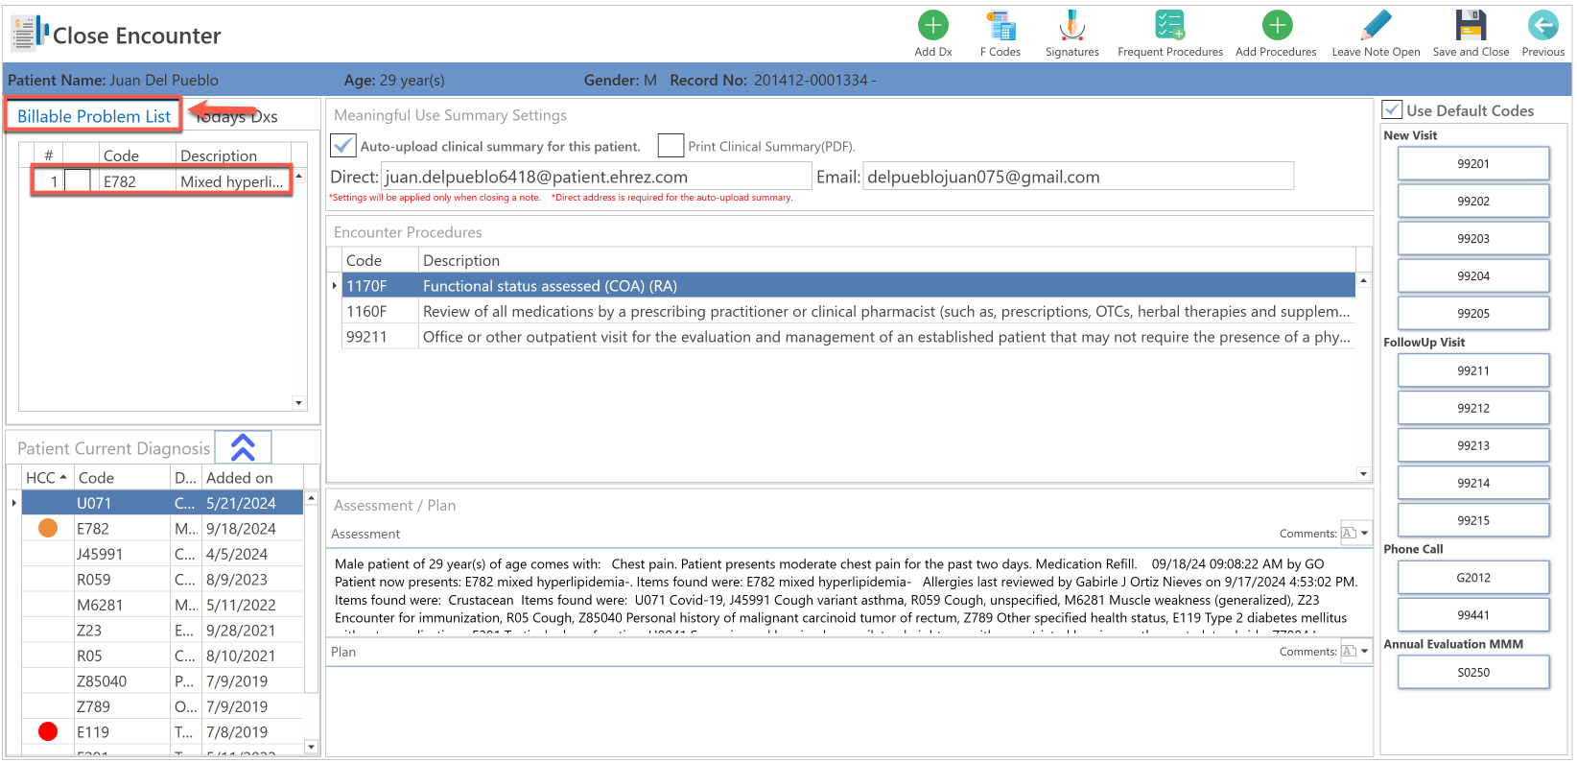The image size is (1577, 763).
Task: Select New Visit code 99202
Action: pyautogui.click(x=1472, y=201)
